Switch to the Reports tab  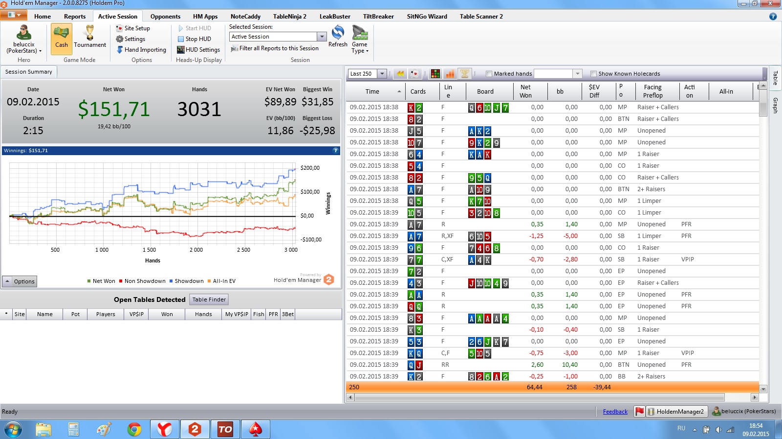point(75,16)
